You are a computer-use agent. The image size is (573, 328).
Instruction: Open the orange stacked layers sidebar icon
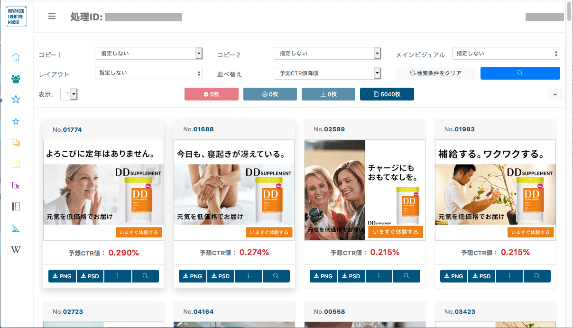pos(16,142)
